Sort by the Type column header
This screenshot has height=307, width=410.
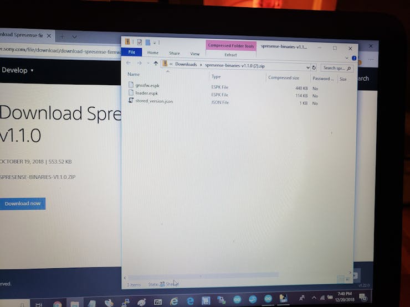click(216, 76)
